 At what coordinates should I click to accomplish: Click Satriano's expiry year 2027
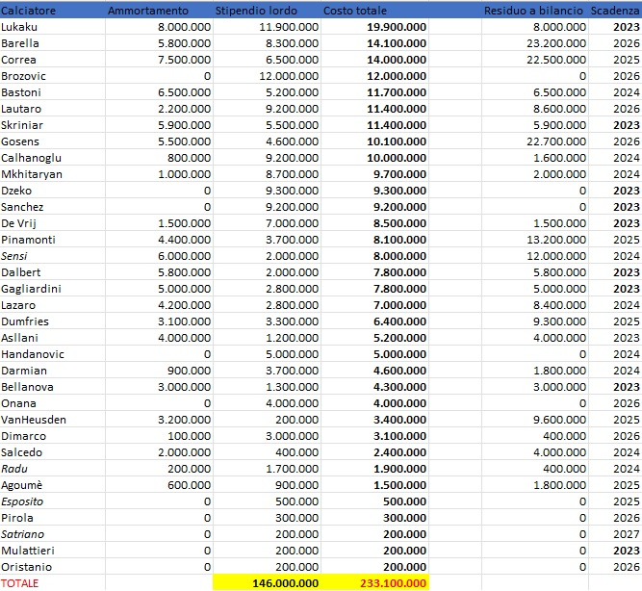pyautogui.click(x=627, y=533)
